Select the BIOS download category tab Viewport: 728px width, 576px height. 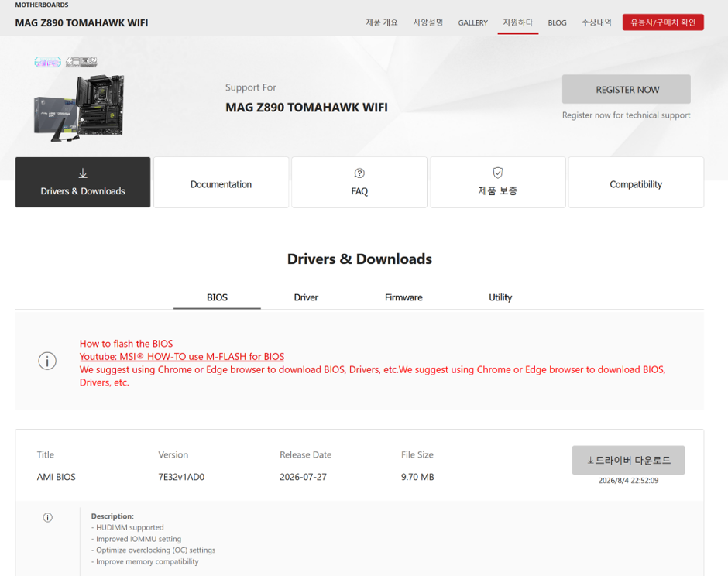[218, 297]
